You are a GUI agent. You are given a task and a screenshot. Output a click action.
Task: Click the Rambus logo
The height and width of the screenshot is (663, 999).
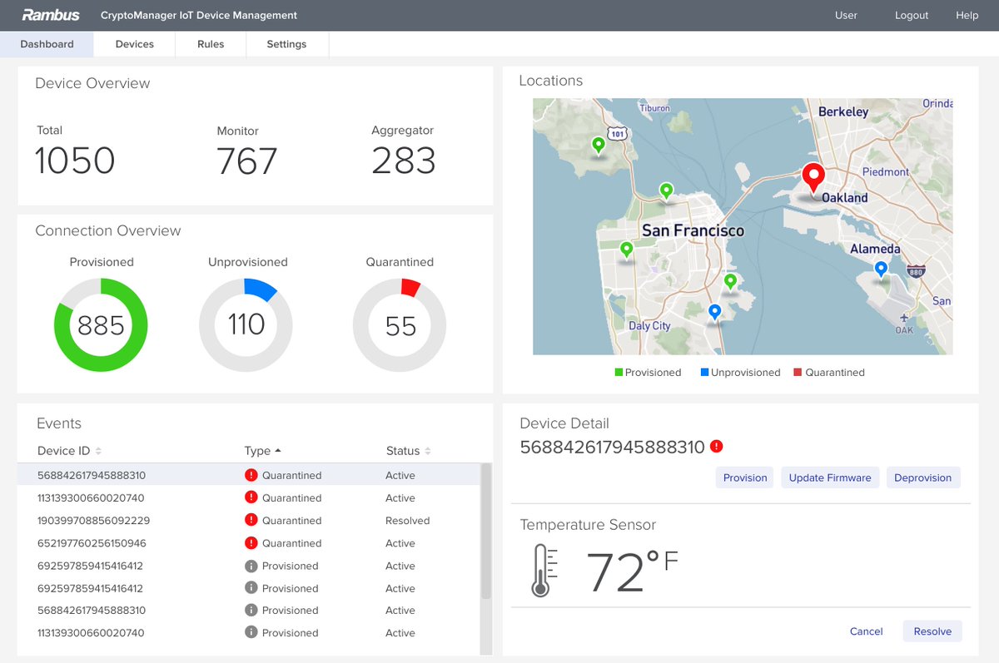pyautogui.click(x=52, y=15)
